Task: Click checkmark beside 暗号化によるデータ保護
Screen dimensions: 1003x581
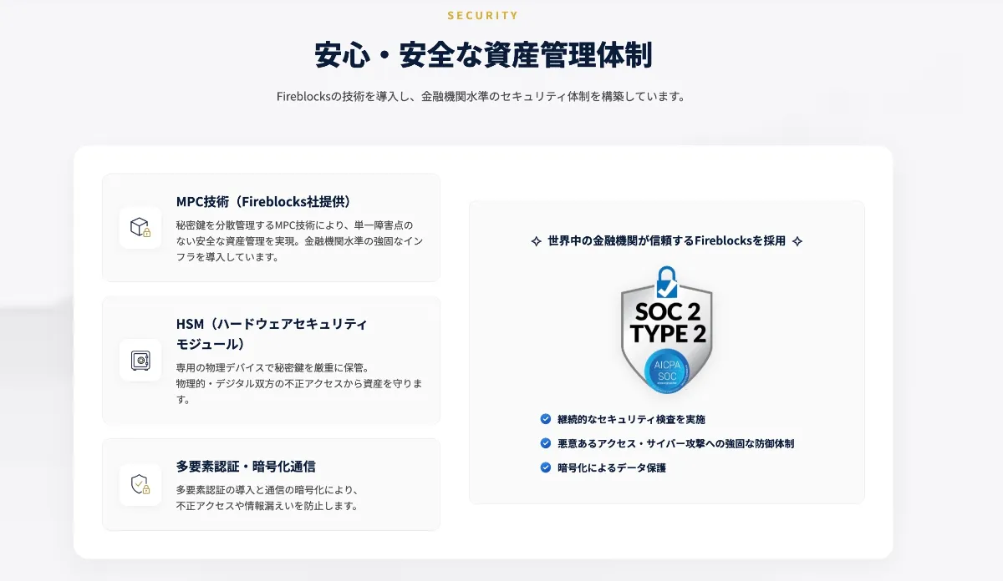Action: pyautogui.click(x=546, y=467)
